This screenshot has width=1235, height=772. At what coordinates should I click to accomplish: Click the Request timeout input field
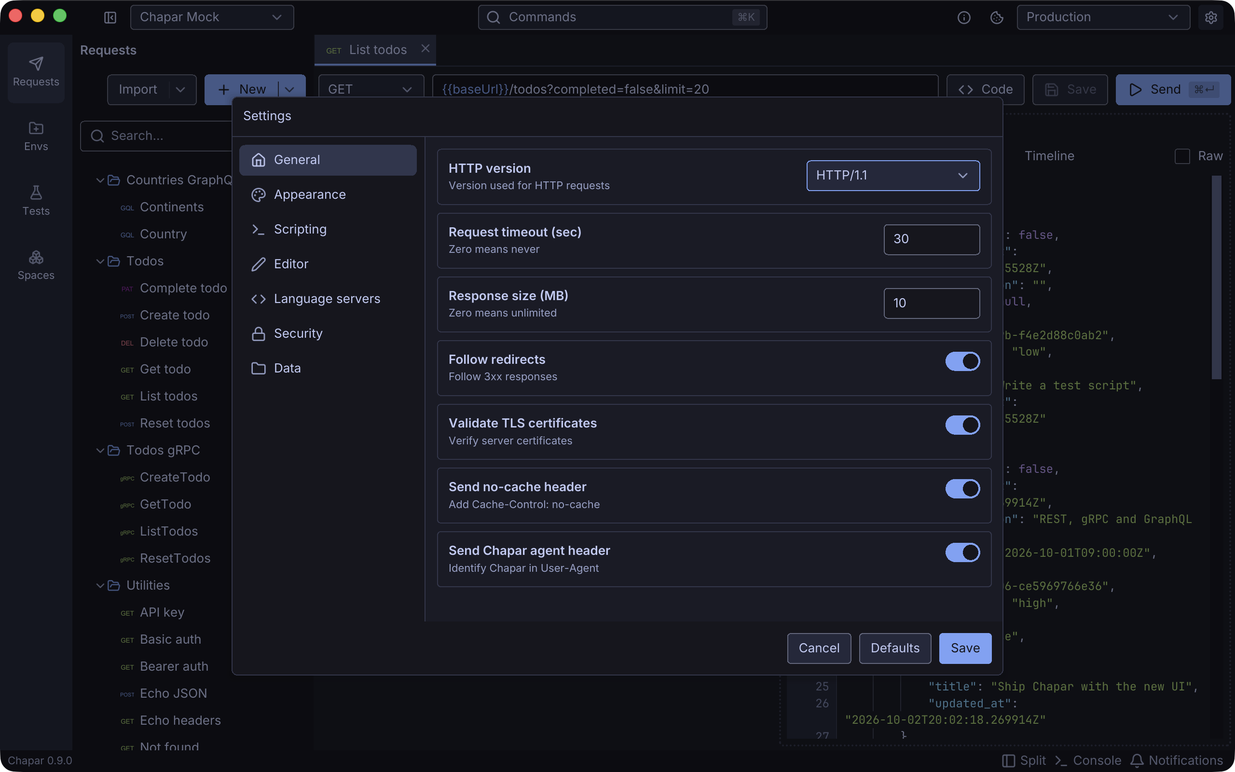pos(932,239)
